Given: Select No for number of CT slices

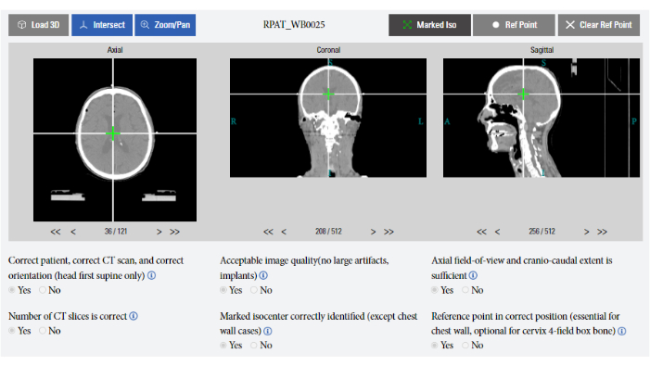Looking at the screenshot, I should point(43,331).
